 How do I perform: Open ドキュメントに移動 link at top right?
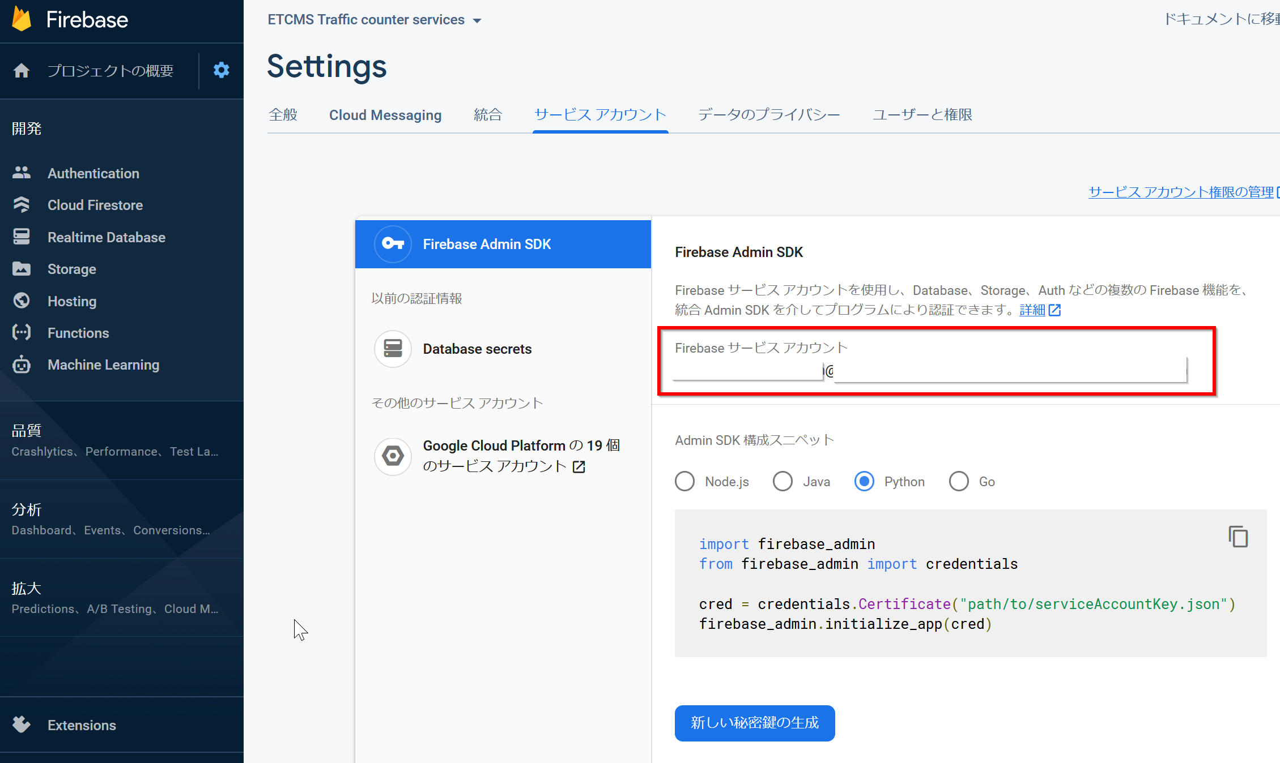1222,19
